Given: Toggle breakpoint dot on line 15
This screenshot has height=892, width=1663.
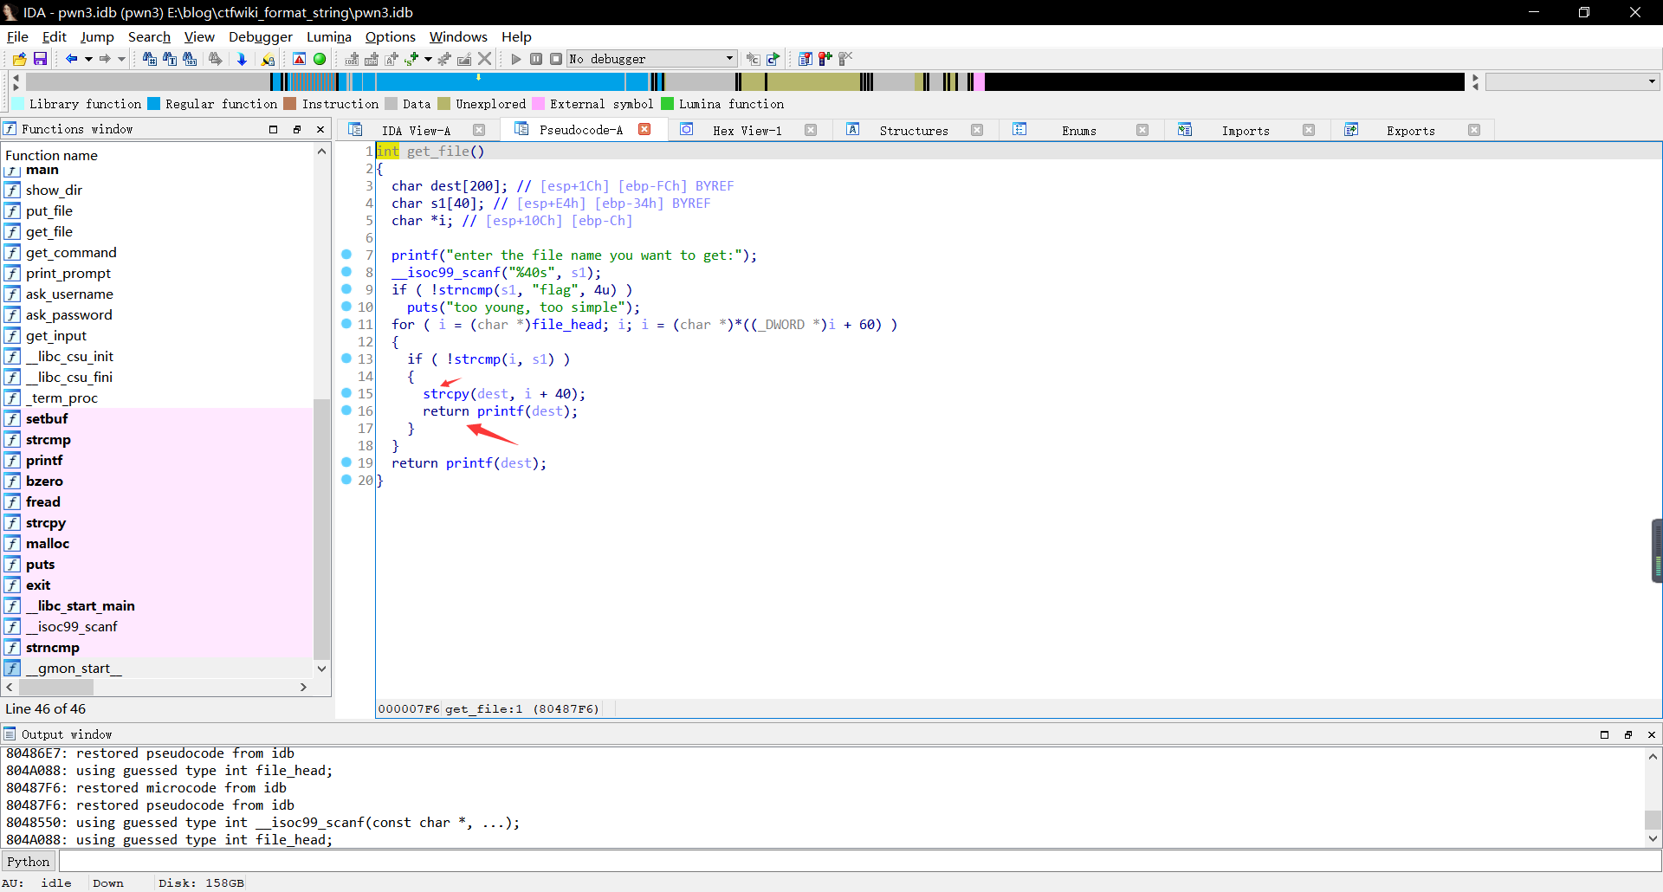Looking at the screenshot, I should [x=346, y=393].
